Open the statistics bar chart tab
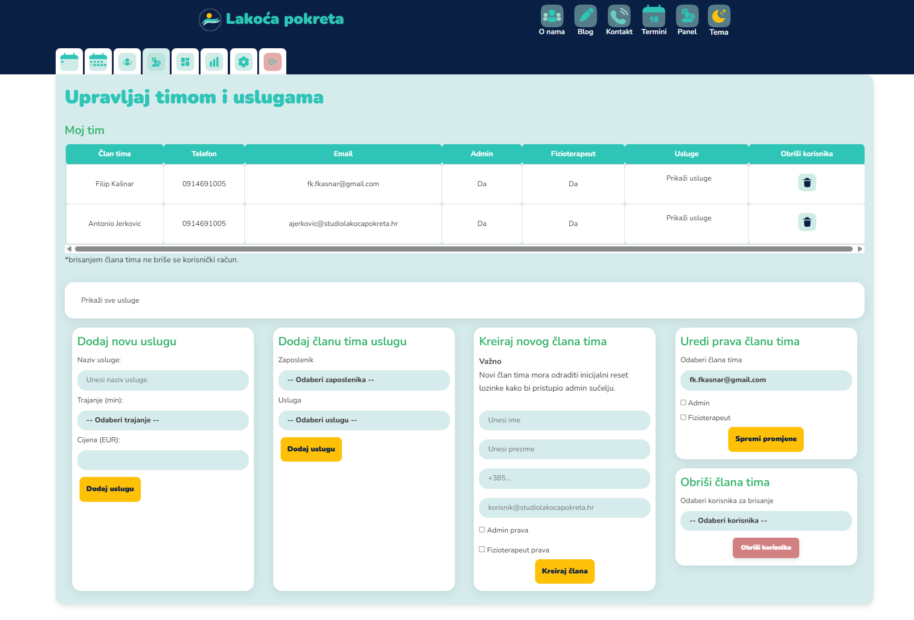The width and height of the screenshot is (914, 620). [x=214, y=62]
